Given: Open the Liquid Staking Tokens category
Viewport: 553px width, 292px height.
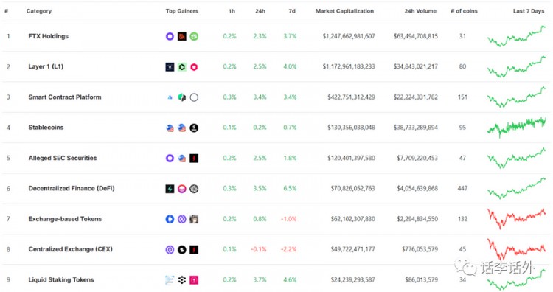Looking at the screenshot, I should tap(61, 279).
